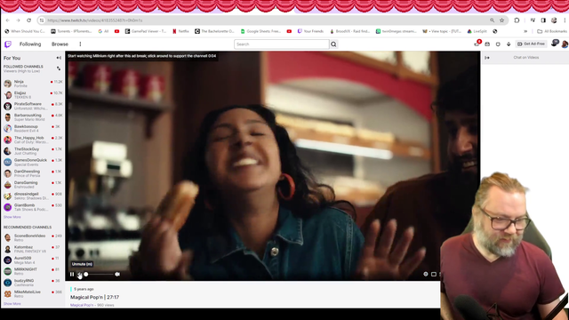Open Katombaz recommended channel
This screenshot has width=569, height=320.
33,249
